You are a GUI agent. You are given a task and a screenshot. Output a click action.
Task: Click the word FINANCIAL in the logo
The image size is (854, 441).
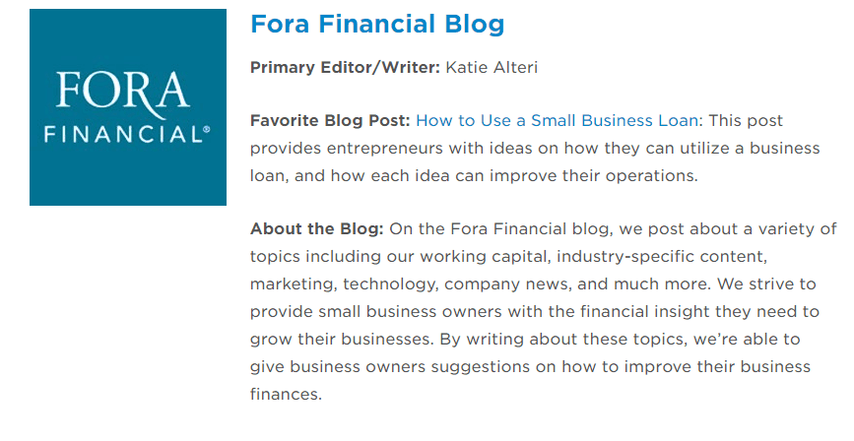pos(122,133)
